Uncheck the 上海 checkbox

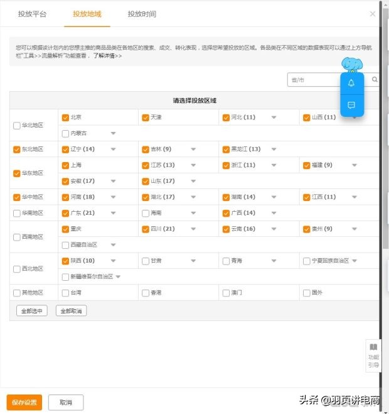tap(65, 165)
